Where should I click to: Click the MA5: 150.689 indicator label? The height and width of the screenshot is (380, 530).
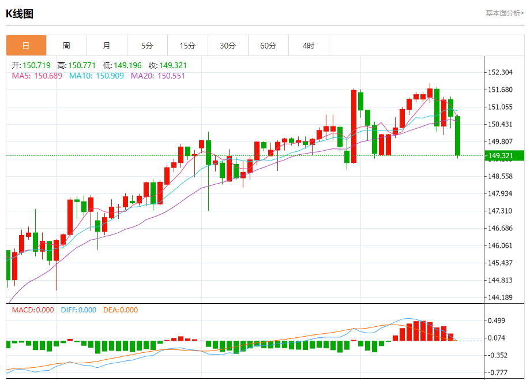pyautogui.click(x=37, y=76)
